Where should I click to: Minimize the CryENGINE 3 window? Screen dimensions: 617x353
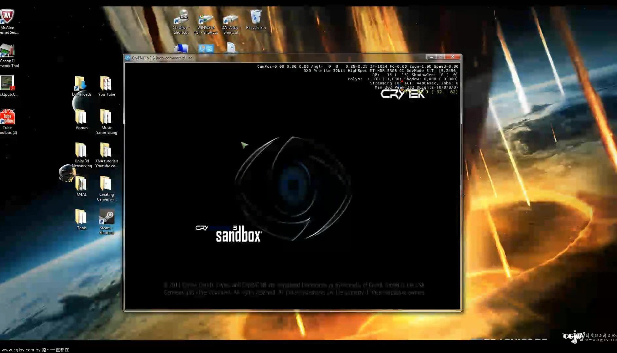tap(432, 57)
